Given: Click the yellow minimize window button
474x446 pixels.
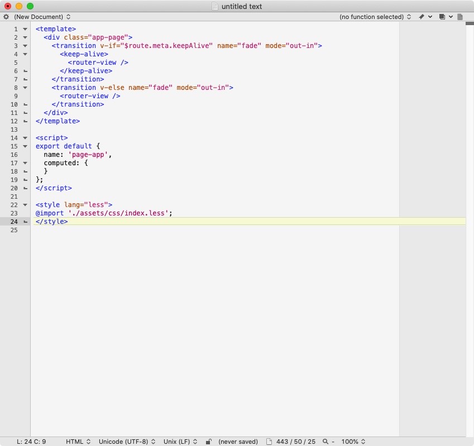Looking at the screenshot, I should (x=19, y=6).
